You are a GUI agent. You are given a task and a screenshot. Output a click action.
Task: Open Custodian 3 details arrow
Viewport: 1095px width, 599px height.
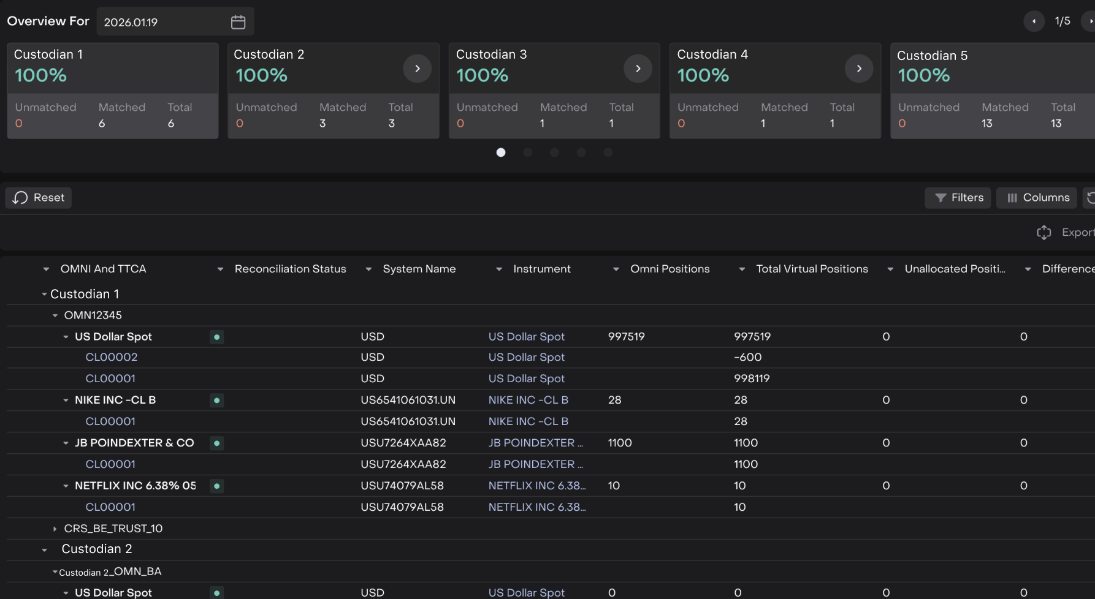(x=638, y=69)
